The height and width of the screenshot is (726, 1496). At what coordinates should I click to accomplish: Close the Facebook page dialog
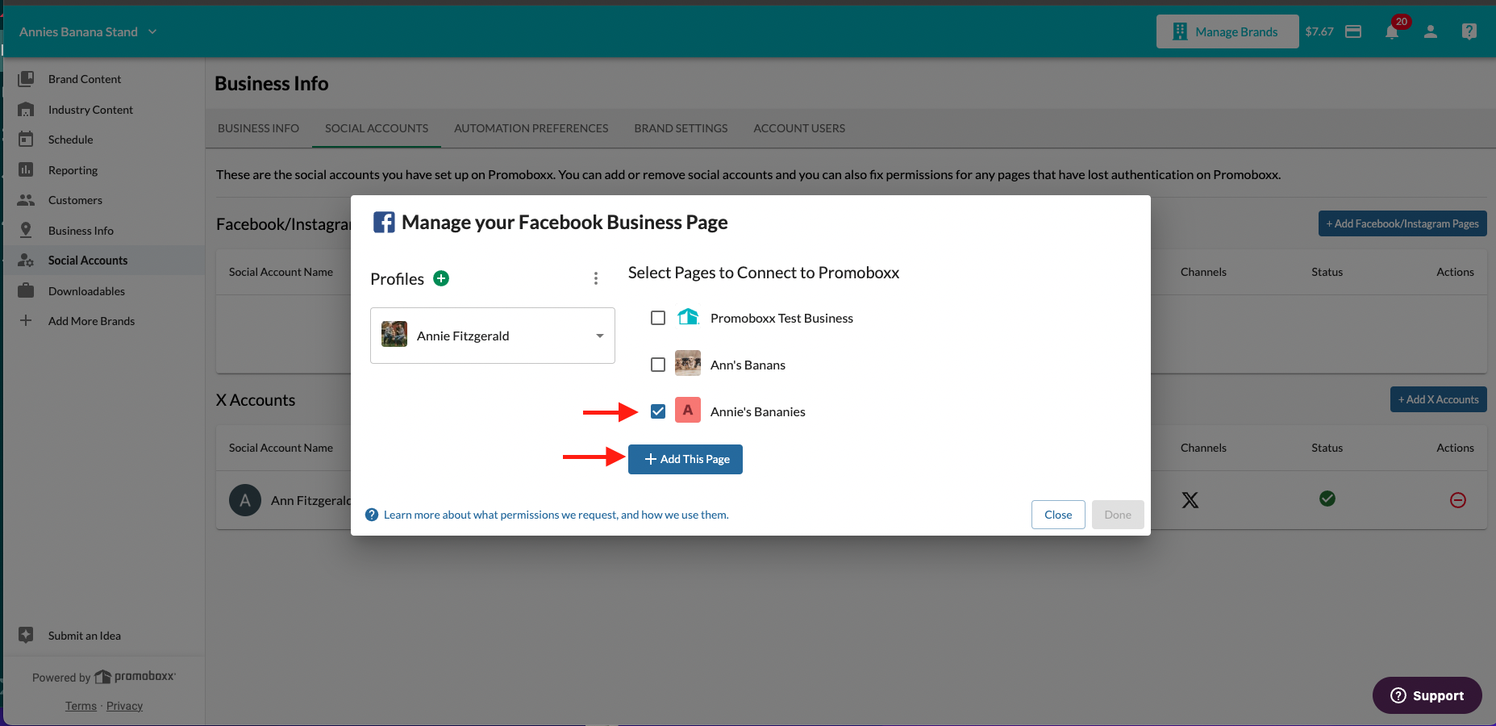tap(1058, 515)
